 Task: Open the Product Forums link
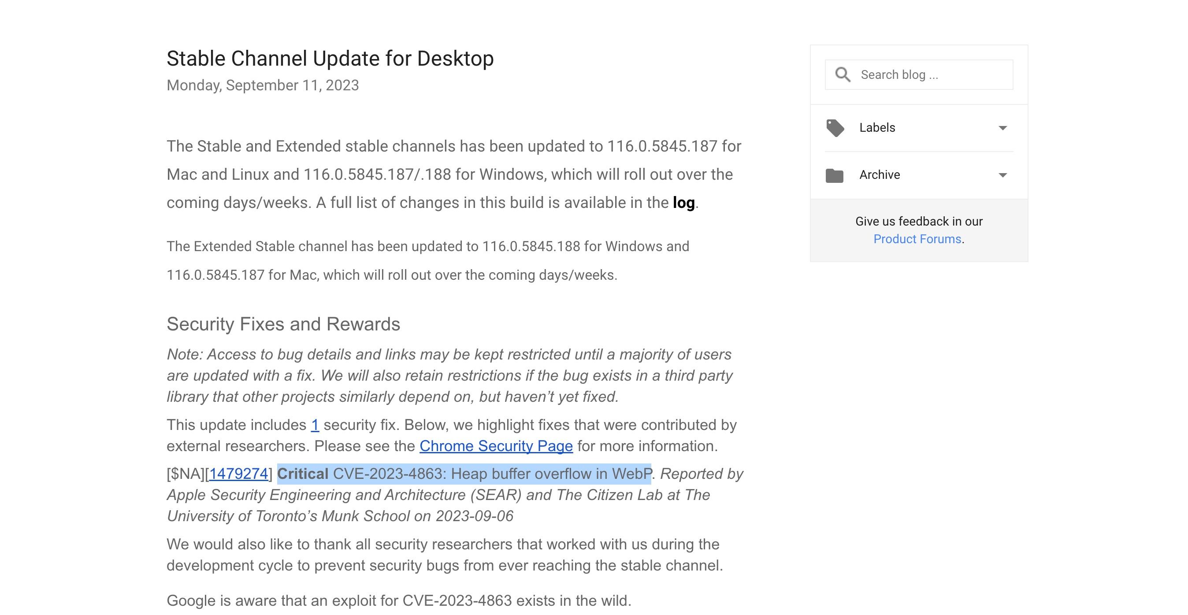pyautogui.click(x=917, y=239)
